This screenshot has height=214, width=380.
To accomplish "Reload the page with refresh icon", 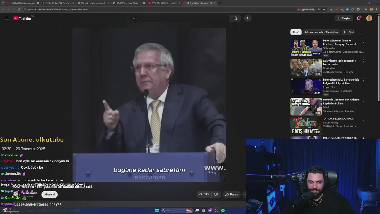I will [x=14, y=10].
